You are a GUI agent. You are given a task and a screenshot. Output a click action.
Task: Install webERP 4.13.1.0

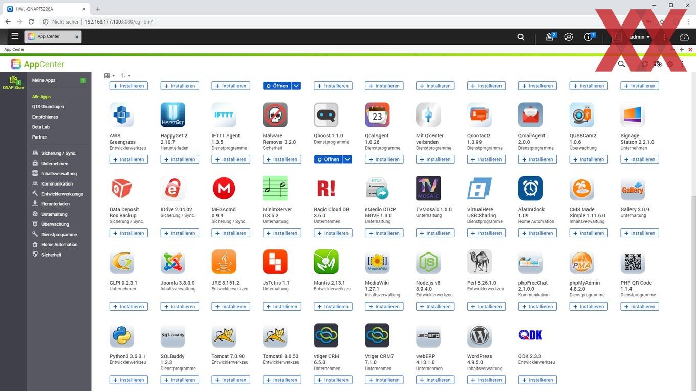click(435, 380)
